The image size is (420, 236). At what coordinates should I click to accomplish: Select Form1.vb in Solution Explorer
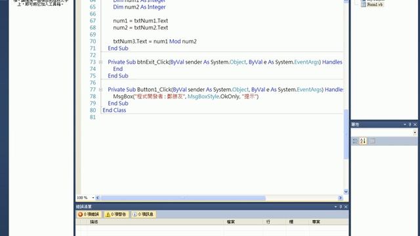(x=372, y=5)
